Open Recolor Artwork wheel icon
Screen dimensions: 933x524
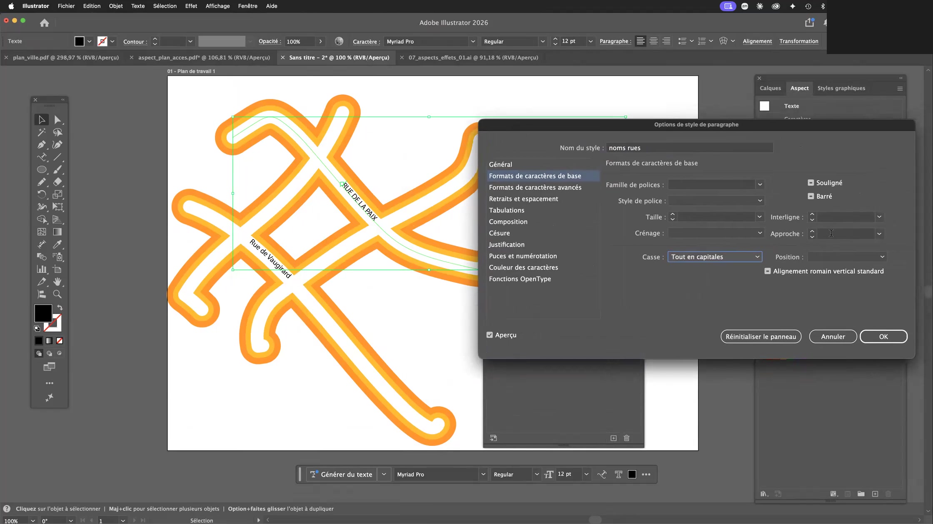(x=339, y=41)
